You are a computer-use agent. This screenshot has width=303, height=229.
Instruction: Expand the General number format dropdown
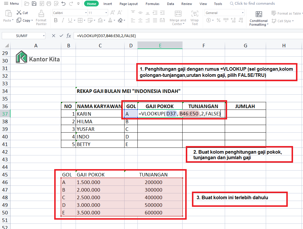pos(243,13)
